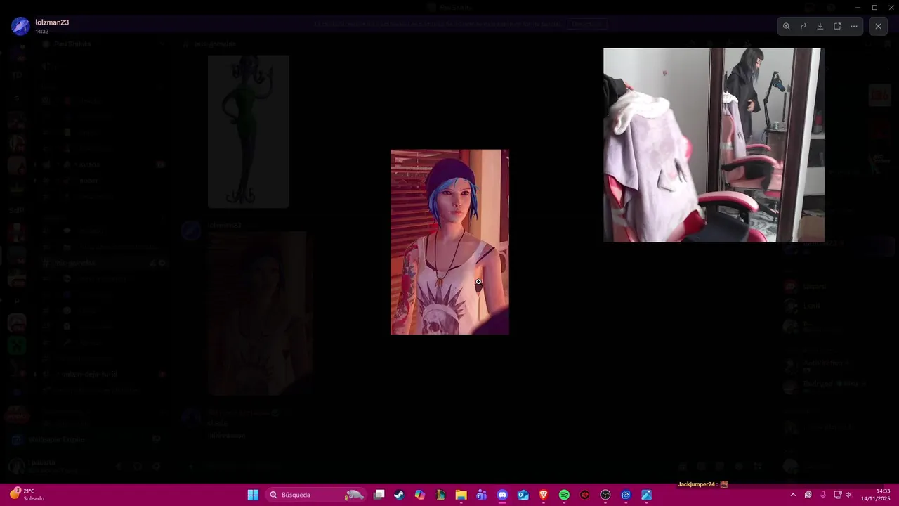Viewport: 899px width, 506px height.
Task: Open Task View from the taskbar
Action: point(379,495)
